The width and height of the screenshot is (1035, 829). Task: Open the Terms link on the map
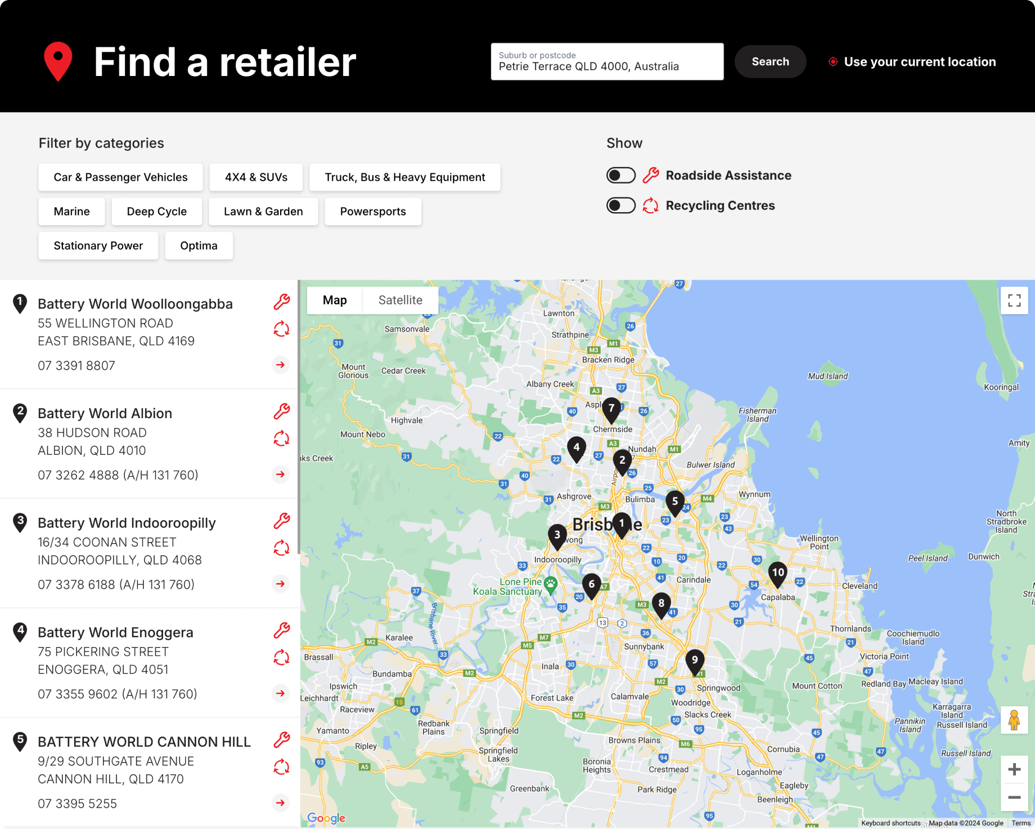[1020, 822]
